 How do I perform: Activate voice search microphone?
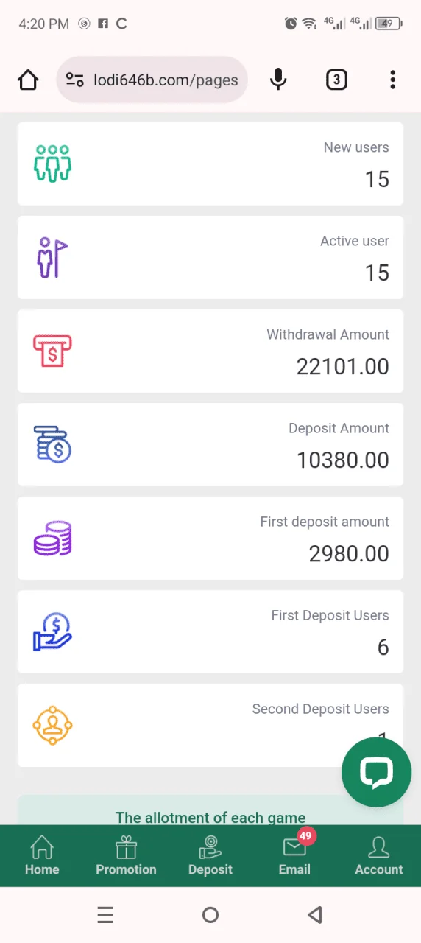coord(278,80)
